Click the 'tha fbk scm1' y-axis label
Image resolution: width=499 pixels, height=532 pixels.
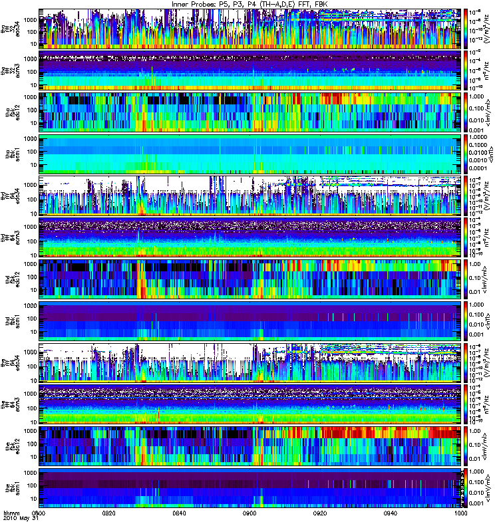click(x=13, y=154)
